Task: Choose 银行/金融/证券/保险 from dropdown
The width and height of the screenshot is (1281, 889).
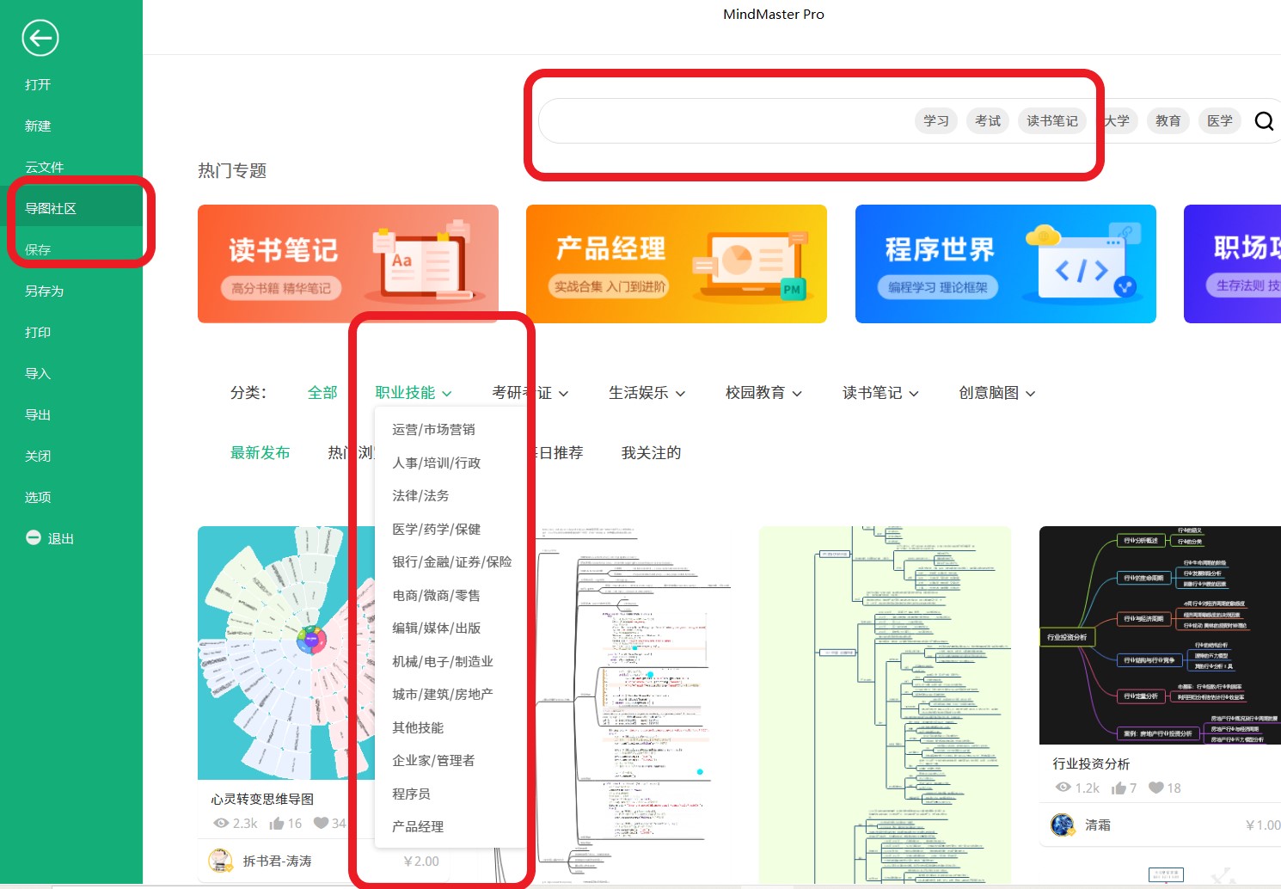Action: click(x=450, y=561)
